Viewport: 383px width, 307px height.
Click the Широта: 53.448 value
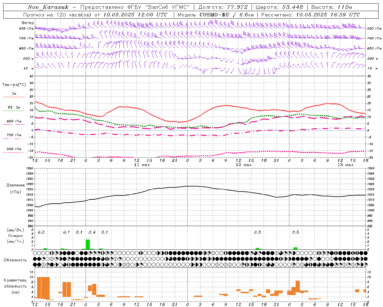[x=279, y=7]
